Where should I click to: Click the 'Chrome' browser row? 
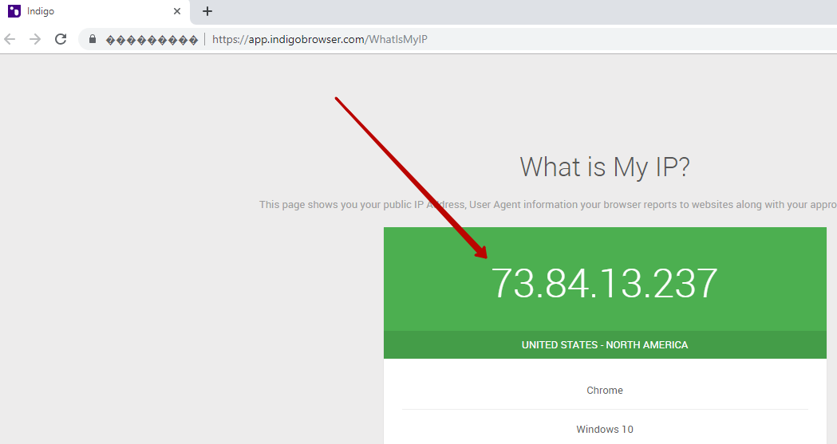[x=605, y=390]
